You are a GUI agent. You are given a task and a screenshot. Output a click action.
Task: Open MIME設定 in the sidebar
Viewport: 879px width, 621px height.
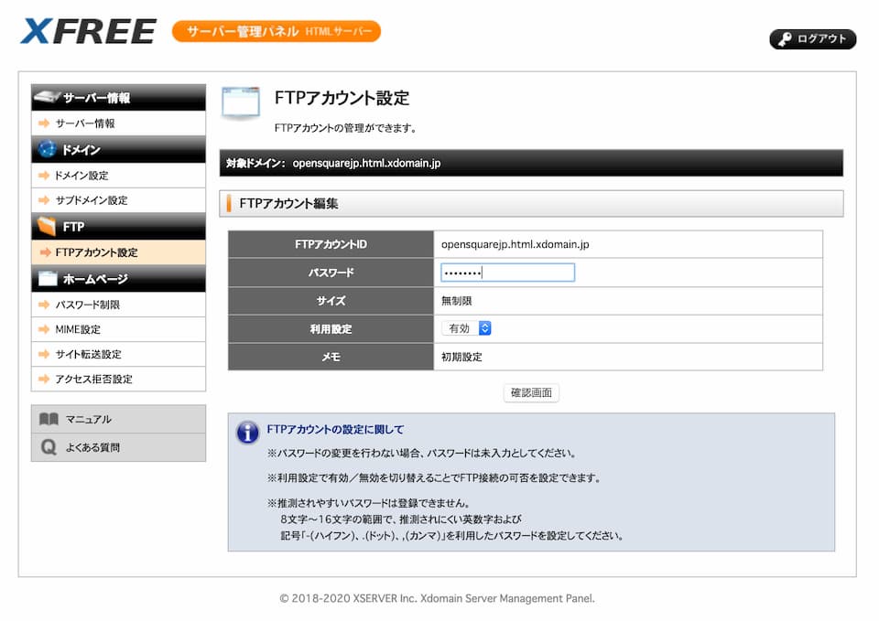click(x=78, y=329)
